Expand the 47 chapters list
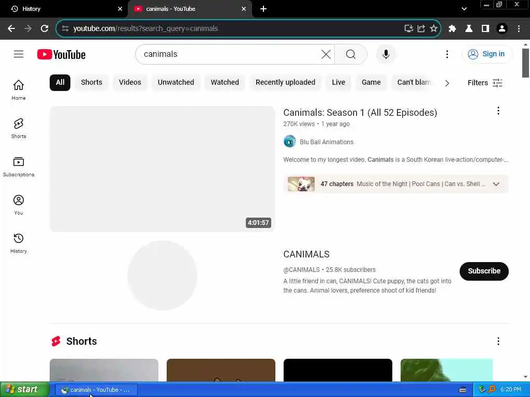The height and width of the screenshot is (397, 530). click(x=496, y=184)
